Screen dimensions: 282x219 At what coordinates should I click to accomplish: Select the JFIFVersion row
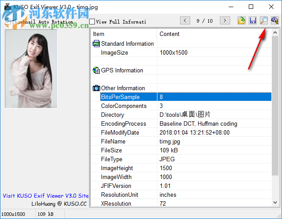pyautogui.click(x=181, y=186)
